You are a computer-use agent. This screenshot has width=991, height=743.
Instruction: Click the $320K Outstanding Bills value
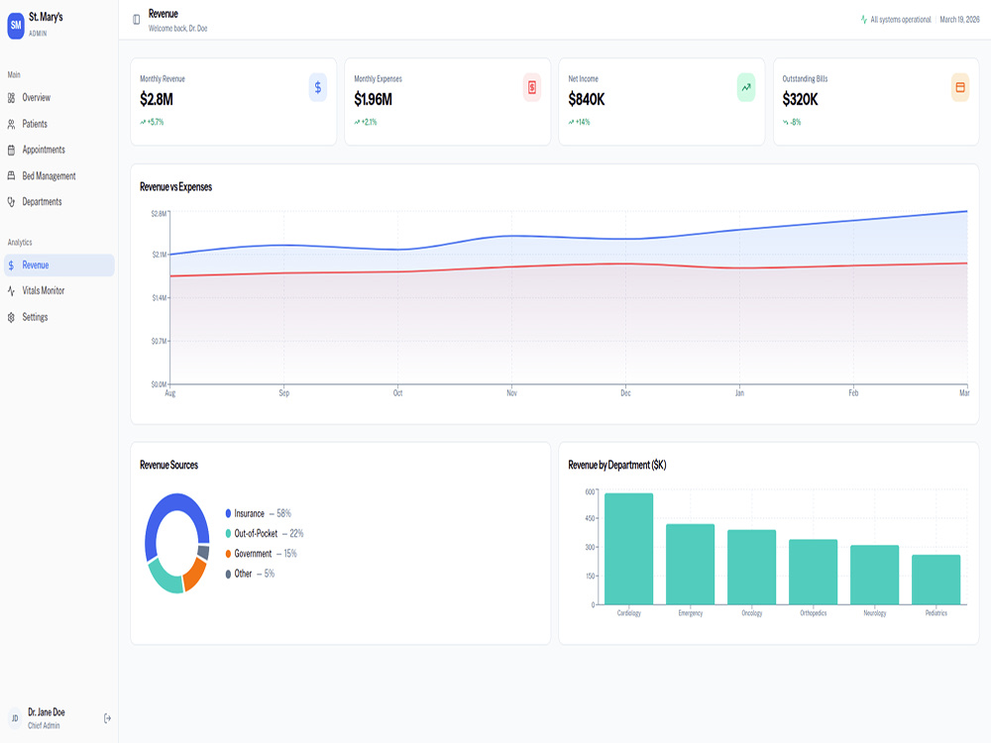click(800, 99)
